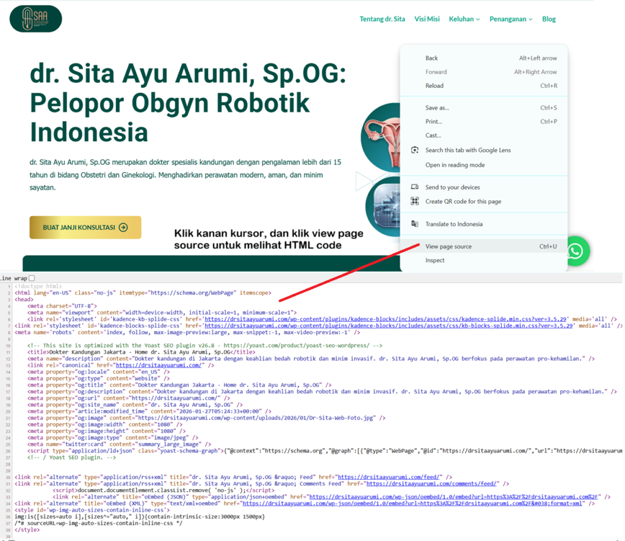Open the drsitaayuarumi.com/feed/ link
This screenshot has height=541, width=625.
point(389,477)
